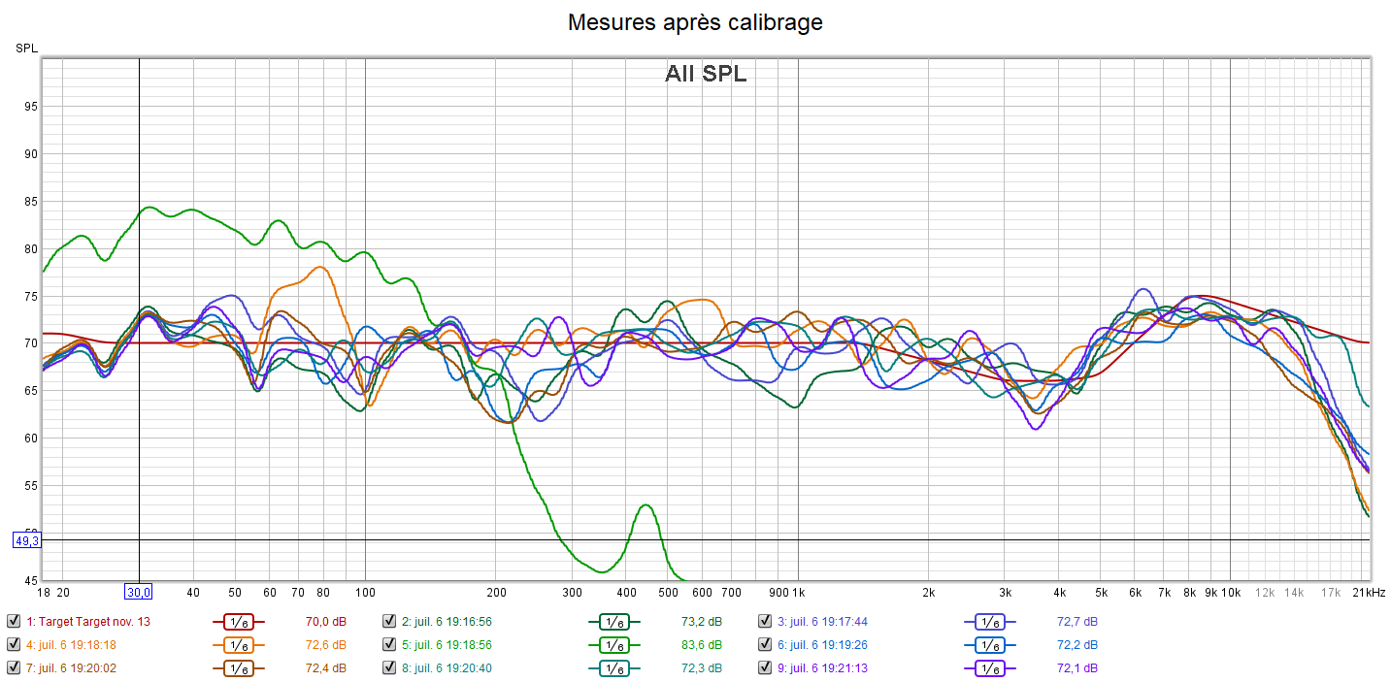Image resolution: width=1391 pixels, height=682 pixels.
Task: Click the red 1/6 smoothing icon for Target
Action: coord(238,622)
